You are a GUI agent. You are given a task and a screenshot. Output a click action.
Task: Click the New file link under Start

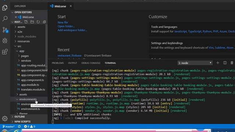click(63, 22)
